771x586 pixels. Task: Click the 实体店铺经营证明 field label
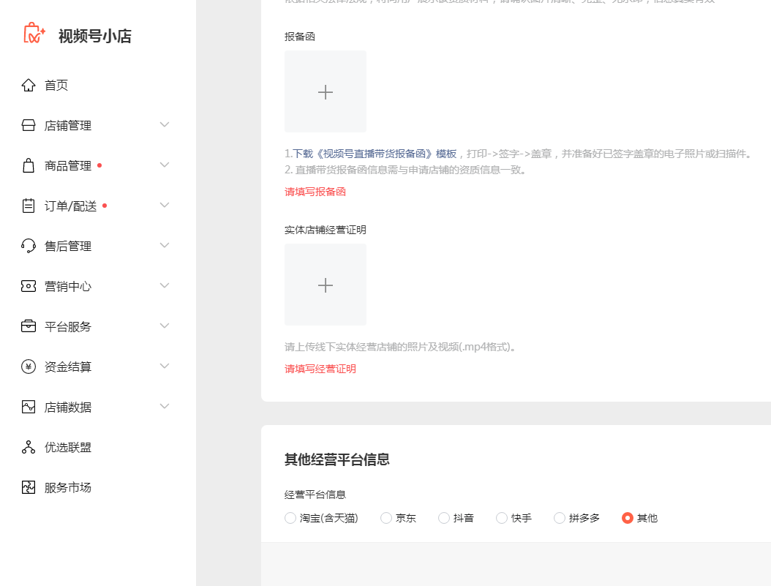coord(326,230)
